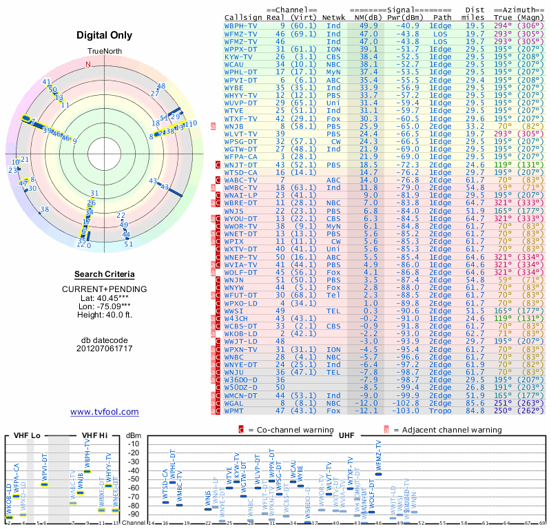This screenshot has width=551, height=529.
Task: Click the WFMZ-TV signal bar in UHF chart
Action: 378,474
